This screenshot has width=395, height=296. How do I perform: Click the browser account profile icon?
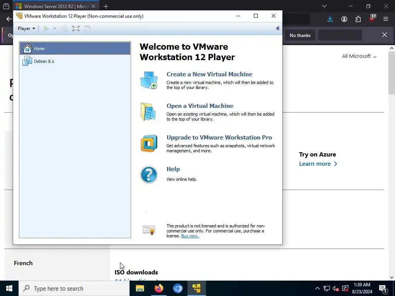click(x=344, y=19)
